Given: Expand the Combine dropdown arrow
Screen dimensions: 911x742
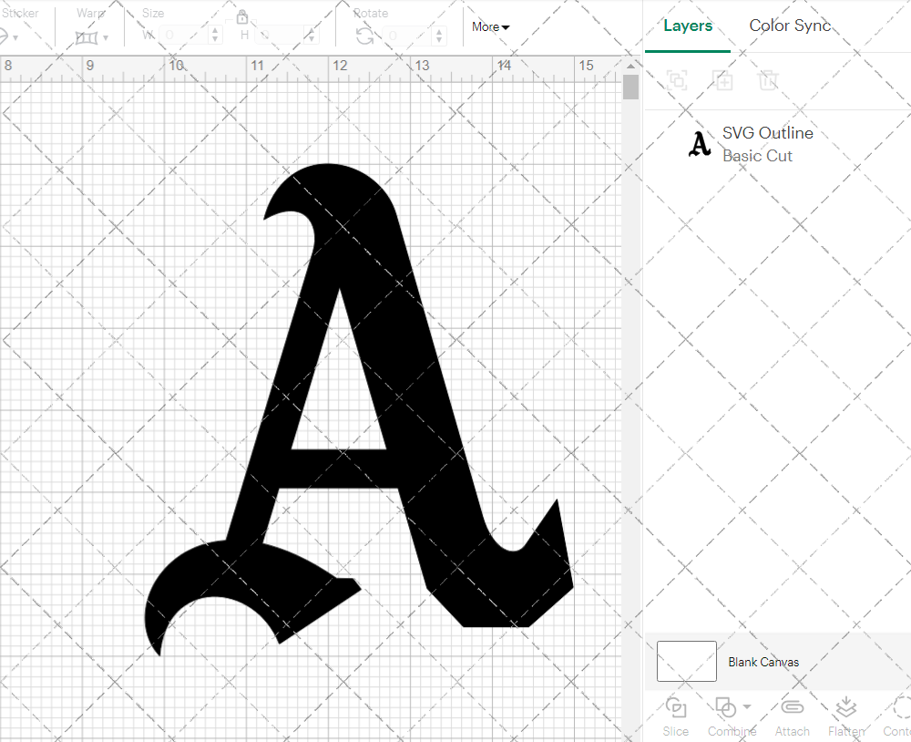Looking at the screenshot, I should 747,707.
